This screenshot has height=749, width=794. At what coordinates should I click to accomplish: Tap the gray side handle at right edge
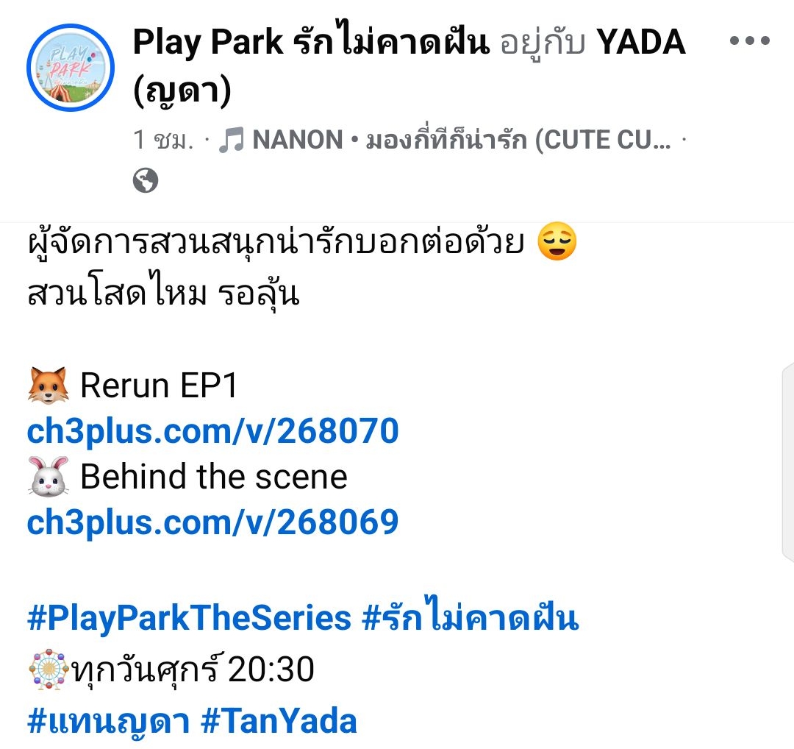[788, 461]
